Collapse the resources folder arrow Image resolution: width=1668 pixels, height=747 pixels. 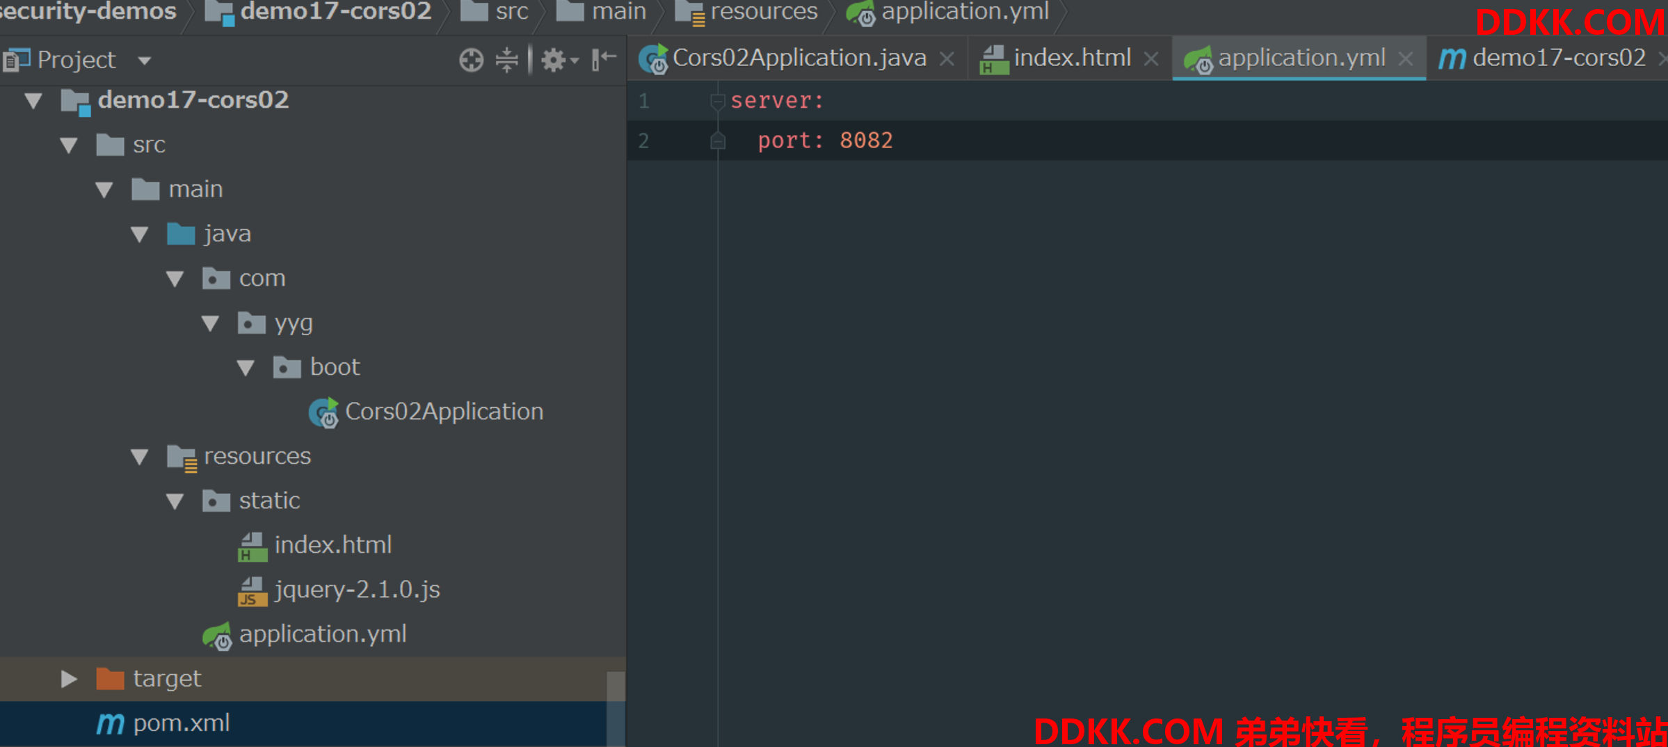tap(139, 457)
